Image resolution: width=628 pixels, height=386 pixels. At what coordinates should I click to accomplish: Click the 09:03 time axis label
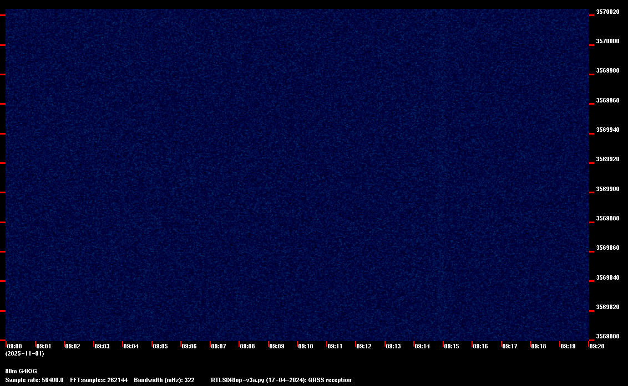tap(102, 346)
